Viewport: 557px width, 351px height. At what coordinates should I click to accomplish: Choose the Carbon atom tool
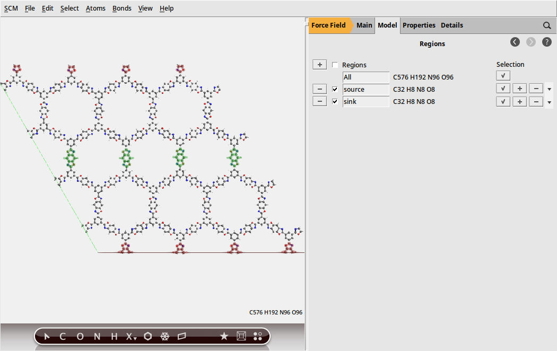click(63, 336)
